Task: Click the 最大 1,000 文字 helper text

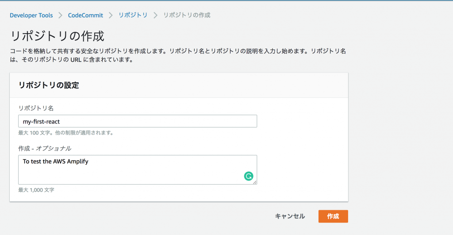Action: [x=36, y=190]
